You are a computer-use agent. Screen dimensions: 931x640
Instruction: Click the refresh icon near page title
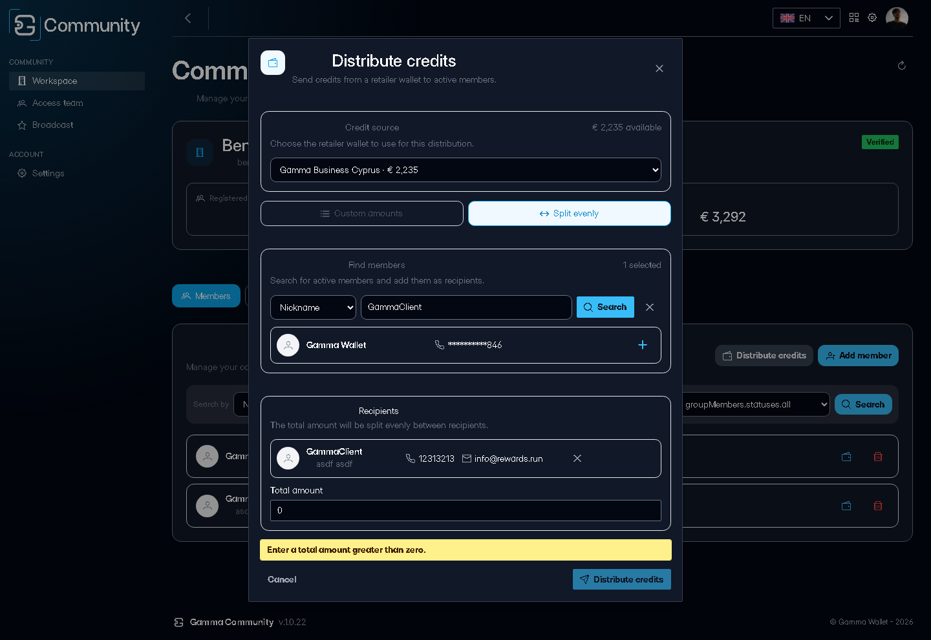(902, 65)
